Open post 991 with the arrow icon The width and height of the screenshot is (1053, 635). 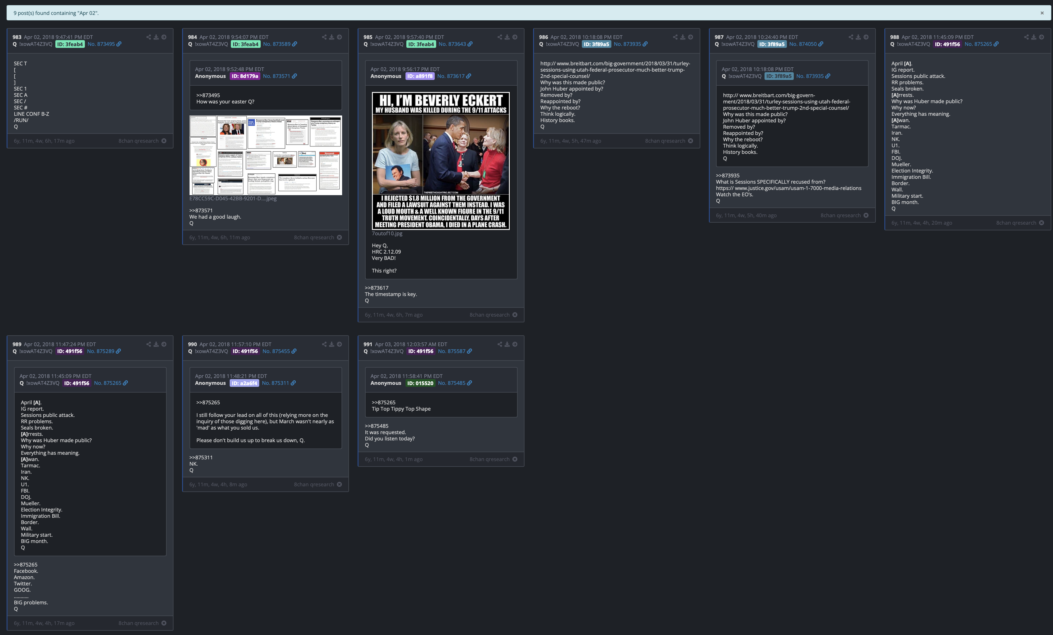(x=515, y=344)
